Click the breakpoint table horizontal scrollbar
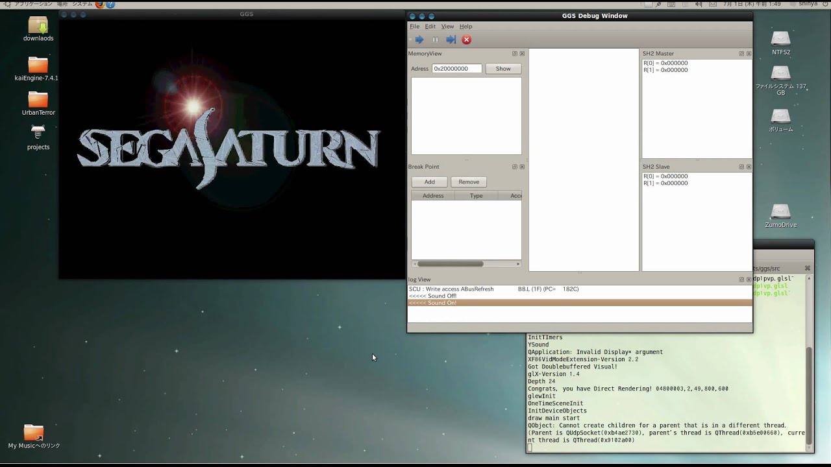 (x=466, y=264)
